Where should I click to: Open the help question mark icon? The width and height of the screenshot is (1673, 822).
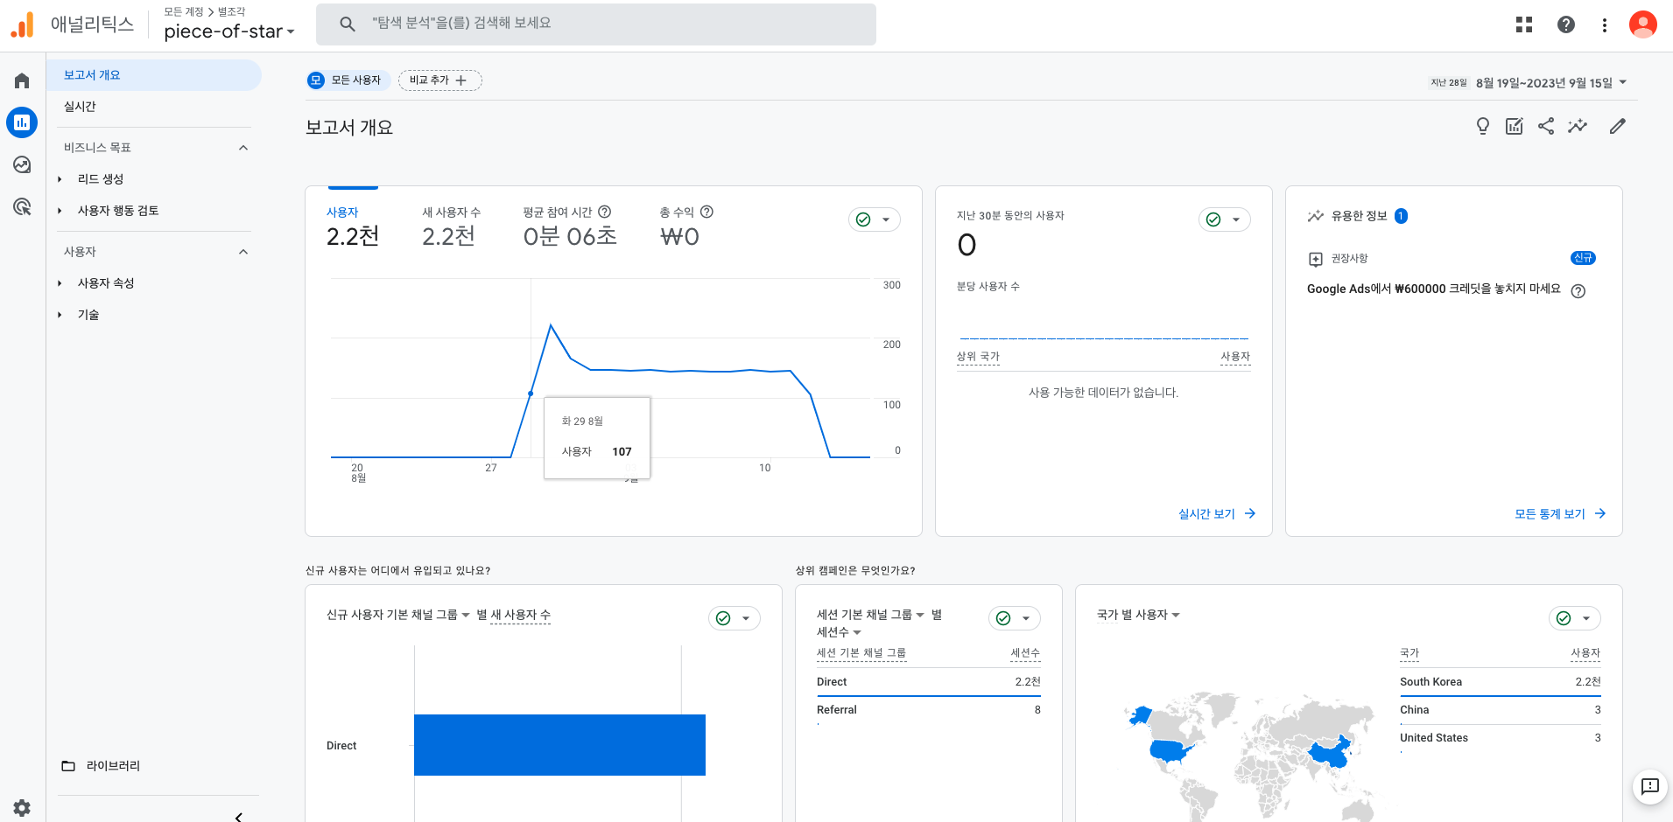click(x=1566, y=24)
